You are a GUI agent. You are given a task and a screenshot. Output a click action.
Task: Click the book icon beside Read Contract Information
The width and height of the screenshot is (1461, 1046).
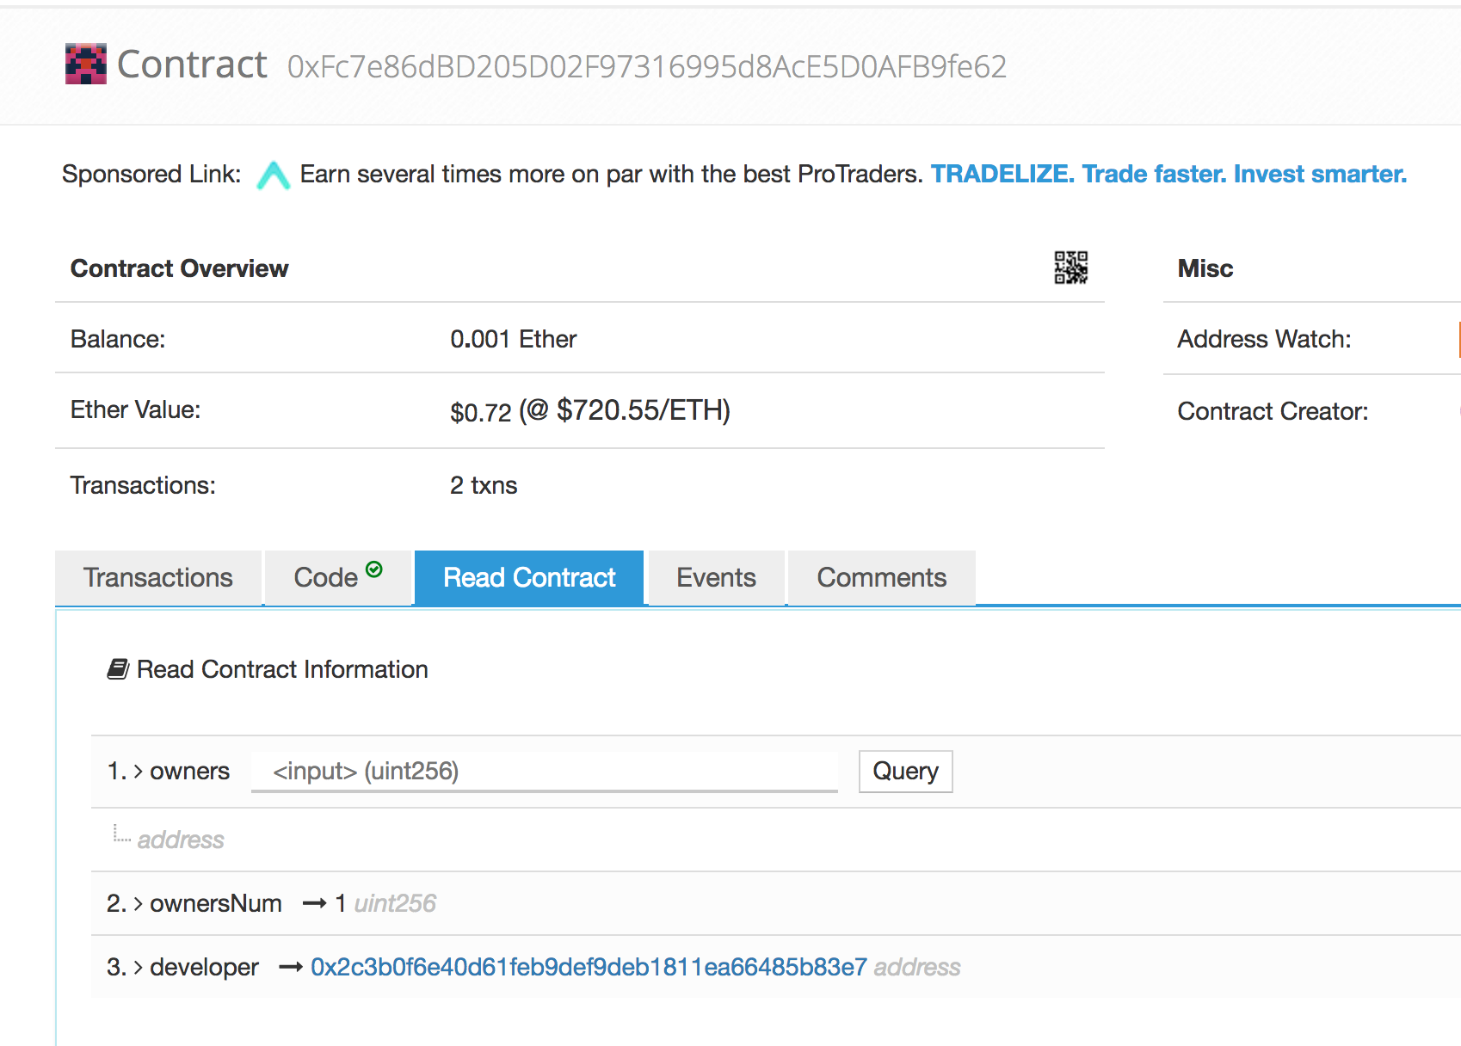click(118, 669)
